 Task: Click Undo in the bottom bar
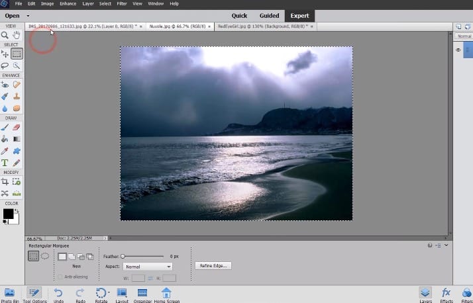pos(58,295)
